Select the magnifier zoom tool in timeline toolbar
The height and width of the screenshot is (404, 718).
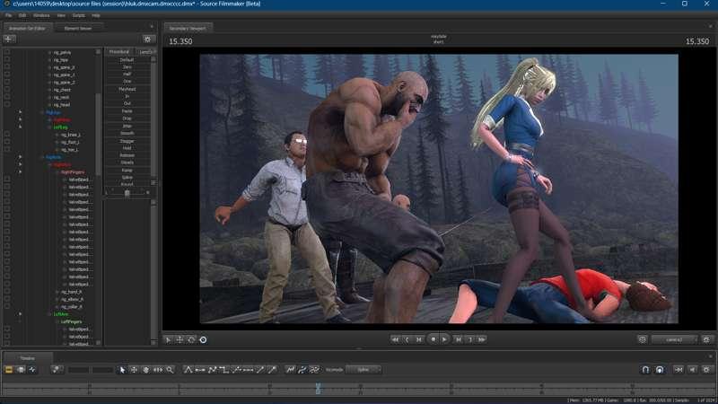click(x=170, y=369)
